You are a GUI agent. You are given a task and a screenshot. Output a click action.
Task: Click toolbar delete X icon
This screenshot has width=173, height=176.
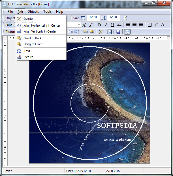click(x=101, y=32)
